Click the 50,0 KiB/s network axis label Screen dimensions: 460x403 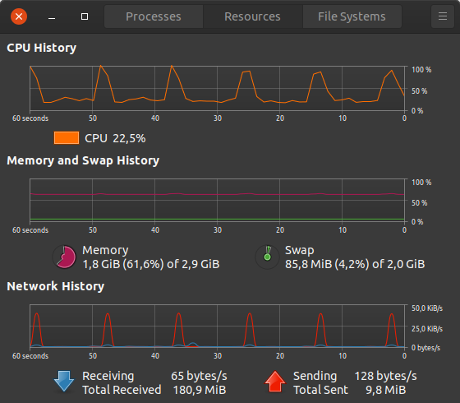pyautogui.click(x=427, y=308)
